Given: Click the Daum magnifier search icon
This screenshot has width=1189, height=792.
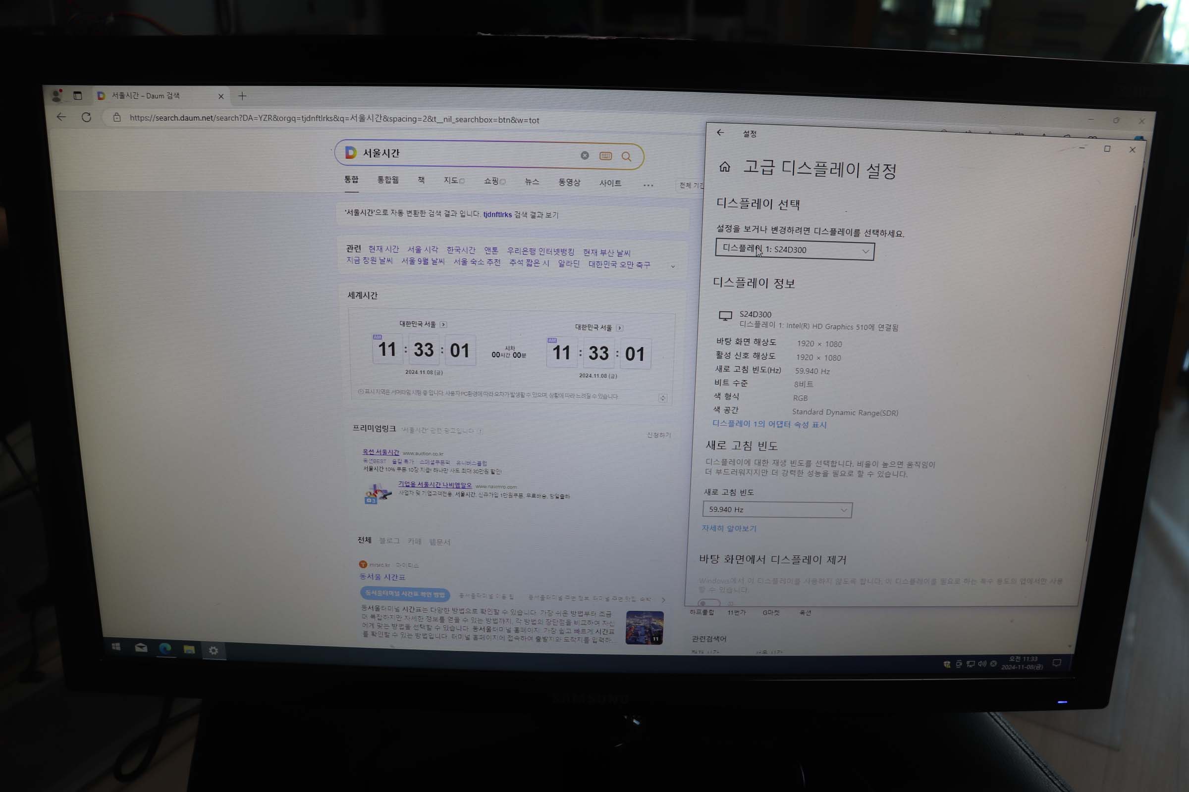Looking at the screenshot, I should pyautogui.click(x=626, y=156).
